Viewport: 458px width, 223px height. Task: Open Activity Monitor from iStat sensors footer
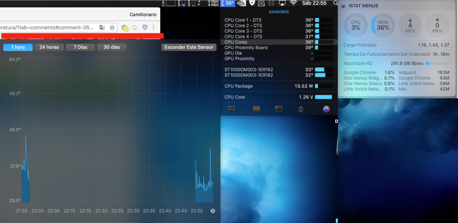coord(231,109)
